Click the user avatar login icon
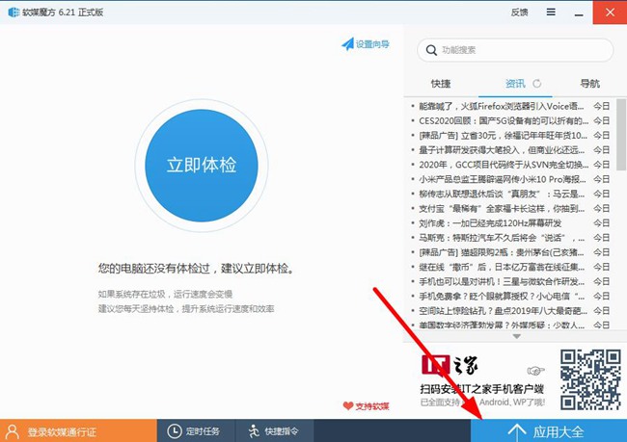Screen dimensions: 627x442 [x=13, y=431]
